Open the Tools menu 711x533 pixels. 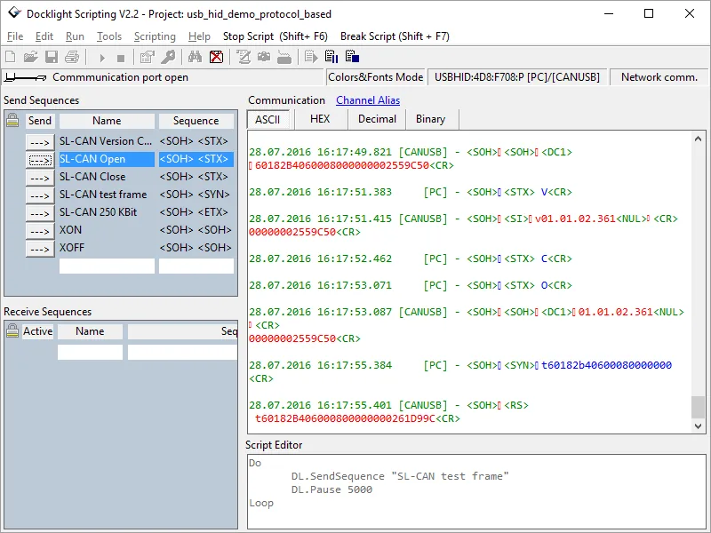click(x=109, y=36)
